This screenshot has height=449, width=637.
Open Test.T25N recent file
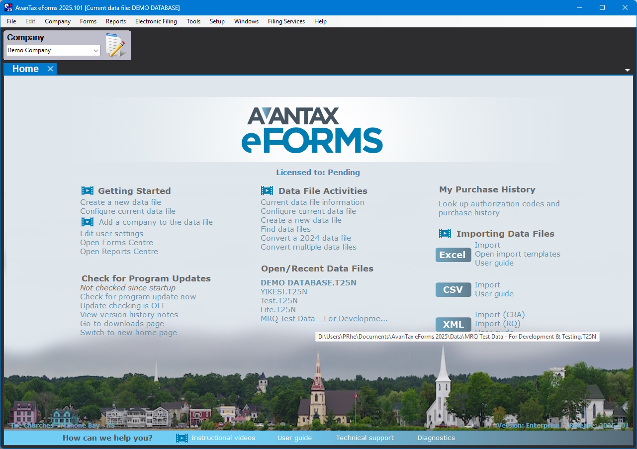coord(279,301)
